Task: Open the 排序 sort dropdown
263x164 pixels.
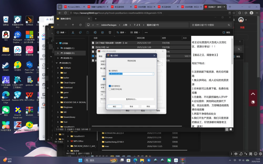Action: click(x=121, y=33)
